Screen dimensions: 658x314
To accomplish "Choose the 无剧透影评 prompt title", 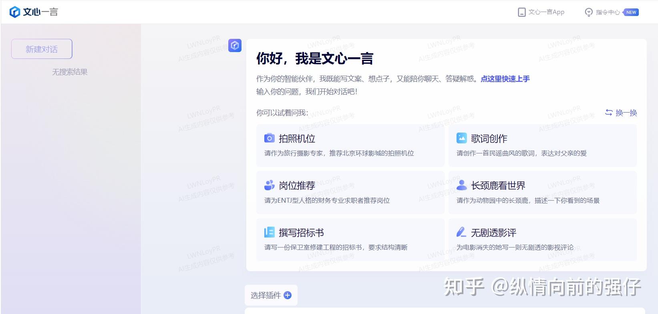I will coord(493,233).
